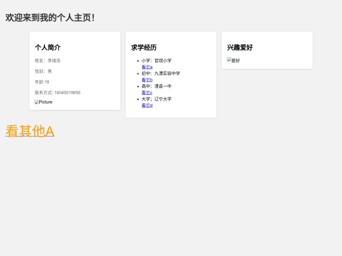Open the 看它a link under 小学
The height and width of the screenshot is (256, 342).
click(x=147, y=67)
